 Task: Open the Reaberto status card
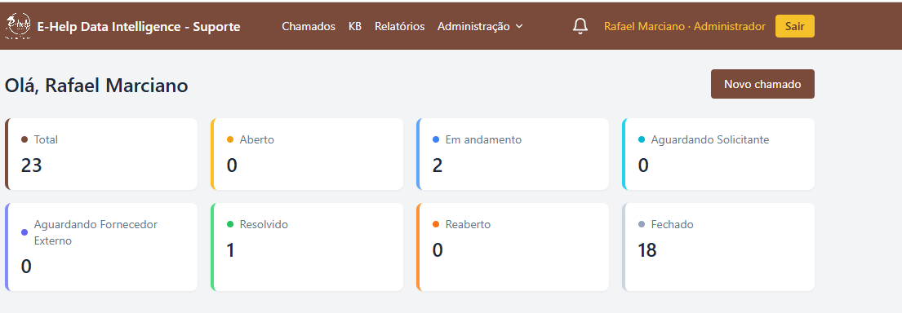pyautogui.click(x=513, y=247)
